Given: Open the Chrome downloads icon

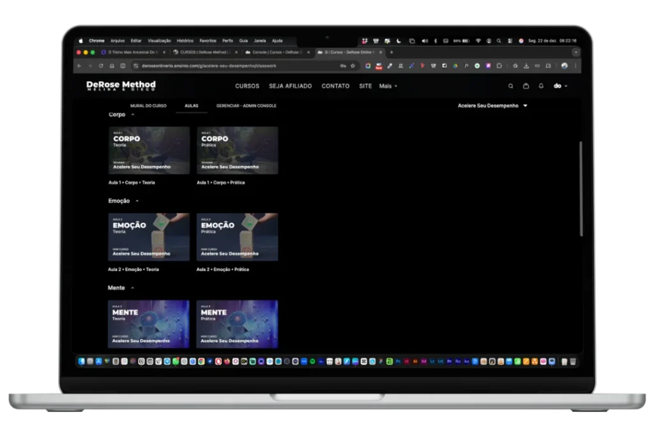Looking at the screenshot, I should click(x=526, y=66).
